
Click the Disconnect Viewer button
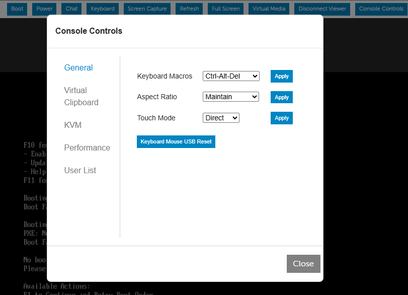[x=322, y=9]
